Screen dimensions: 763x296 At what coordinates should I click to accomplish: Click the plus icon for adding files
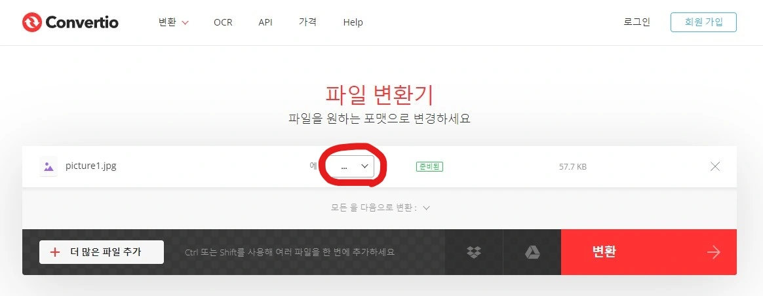tap(55, 251)
